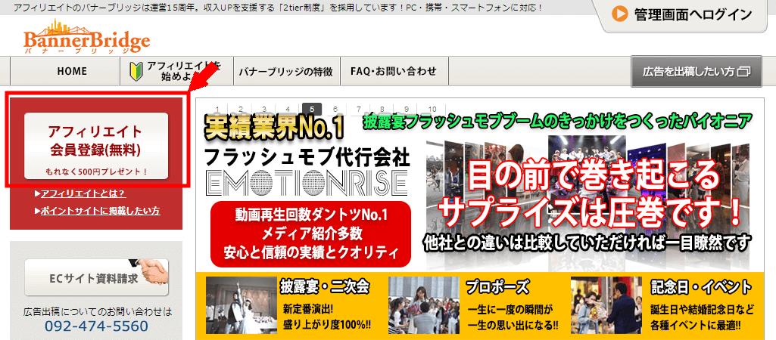The width and height of the screenshot is (776, 340).
Task: Click 実績業界No.1 banner text
Action: (273, 128)
